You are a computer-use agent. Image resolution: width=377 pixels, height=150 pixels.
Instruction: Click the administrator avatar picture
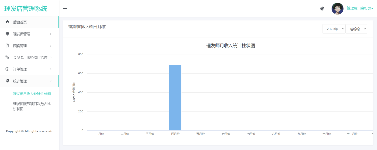click(337, 9)
